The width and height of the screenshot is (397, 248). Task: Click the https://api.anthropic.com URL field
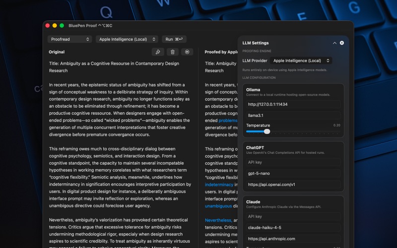pyautogui.click(x=293, y=239)
